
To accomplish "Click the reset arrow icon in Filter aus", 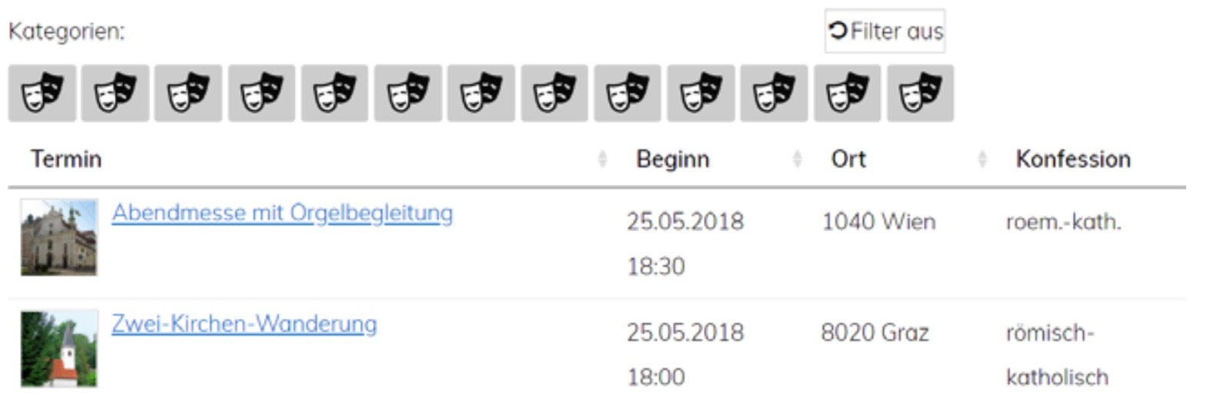I will [838, 31].
